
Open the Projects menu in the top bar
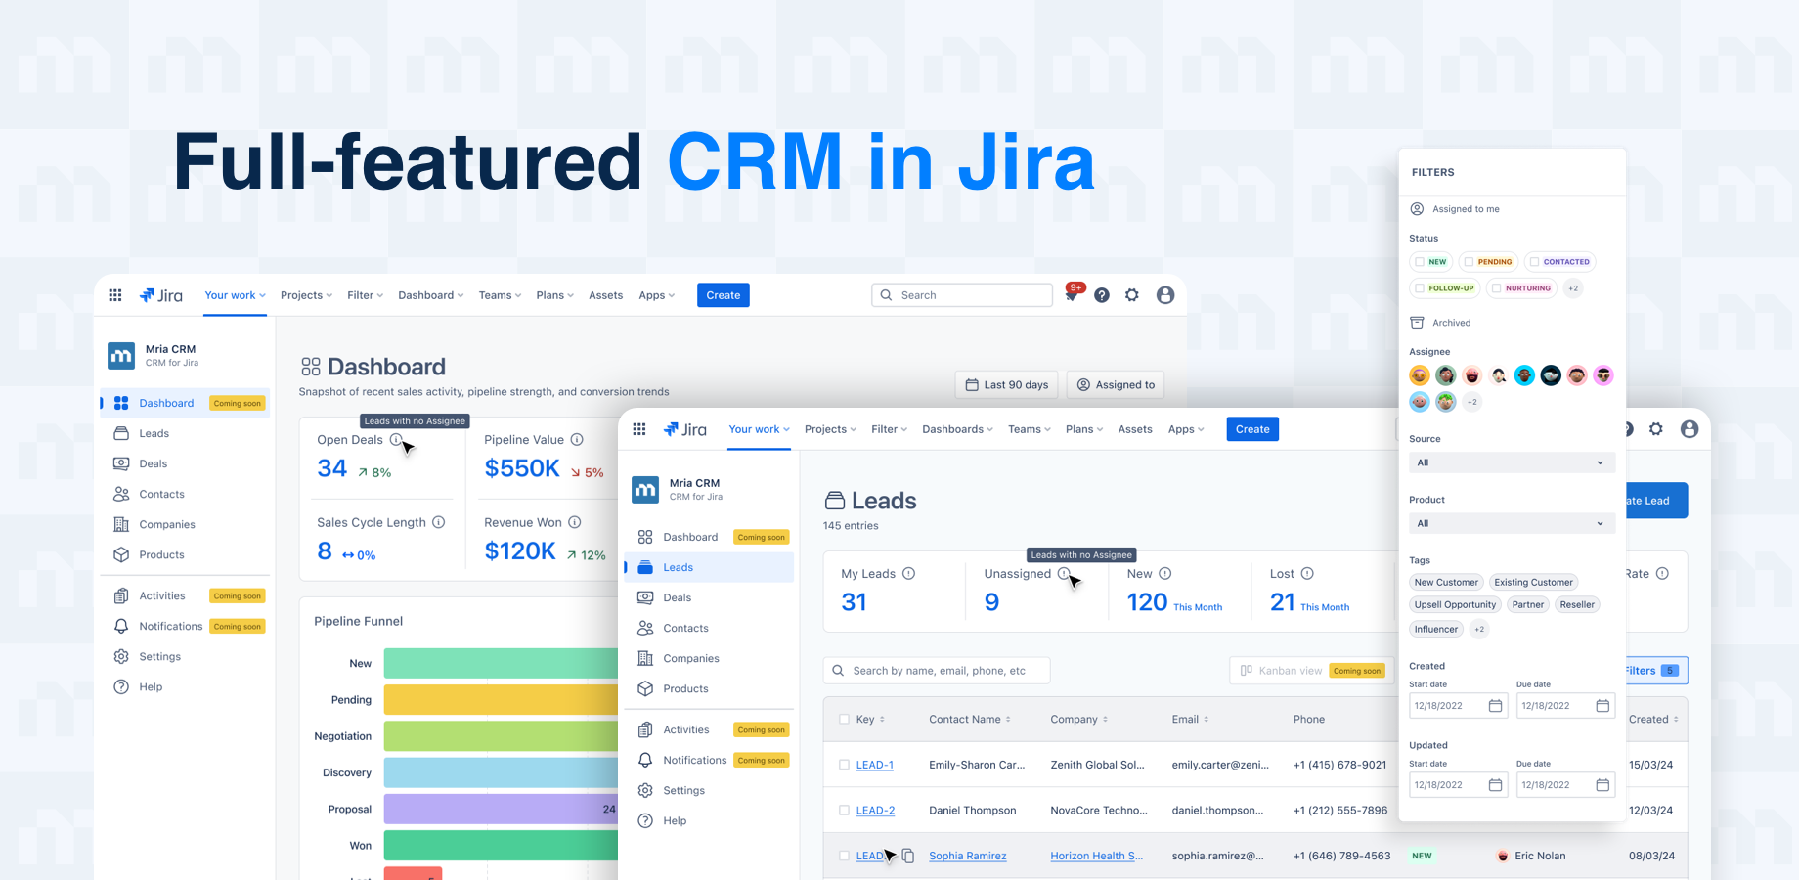(x=829, y=428)
